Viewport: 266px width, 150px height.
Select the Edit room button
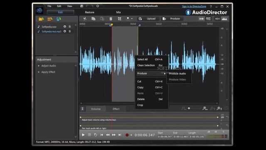60,12
